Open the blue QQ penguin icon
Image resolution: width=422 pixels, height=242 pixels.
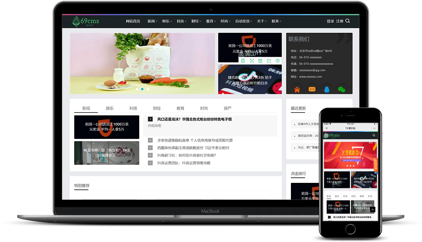[327, 89]
